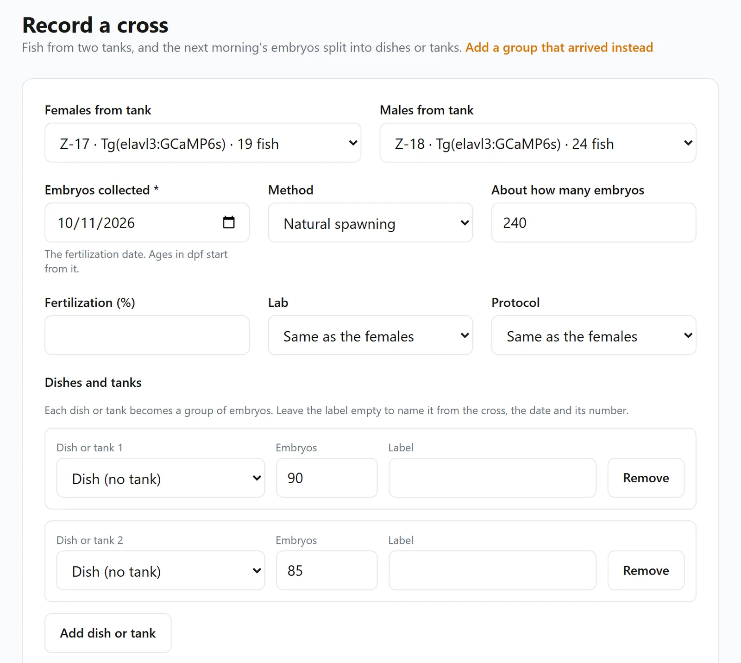This screenshot has width=741, height=663.
Task: Click the 'Dishes and tanks' section heading
Action: coord(93,383)
